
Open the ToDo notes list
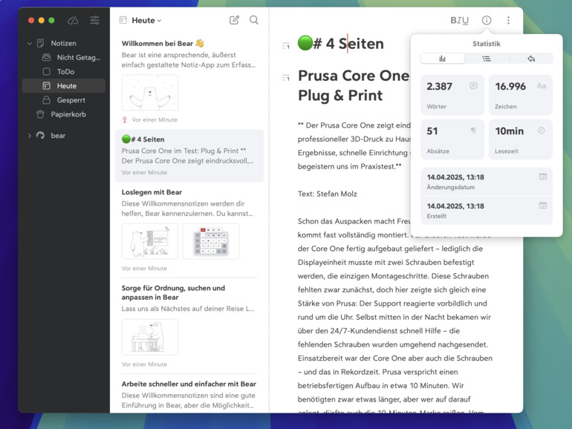64,72
